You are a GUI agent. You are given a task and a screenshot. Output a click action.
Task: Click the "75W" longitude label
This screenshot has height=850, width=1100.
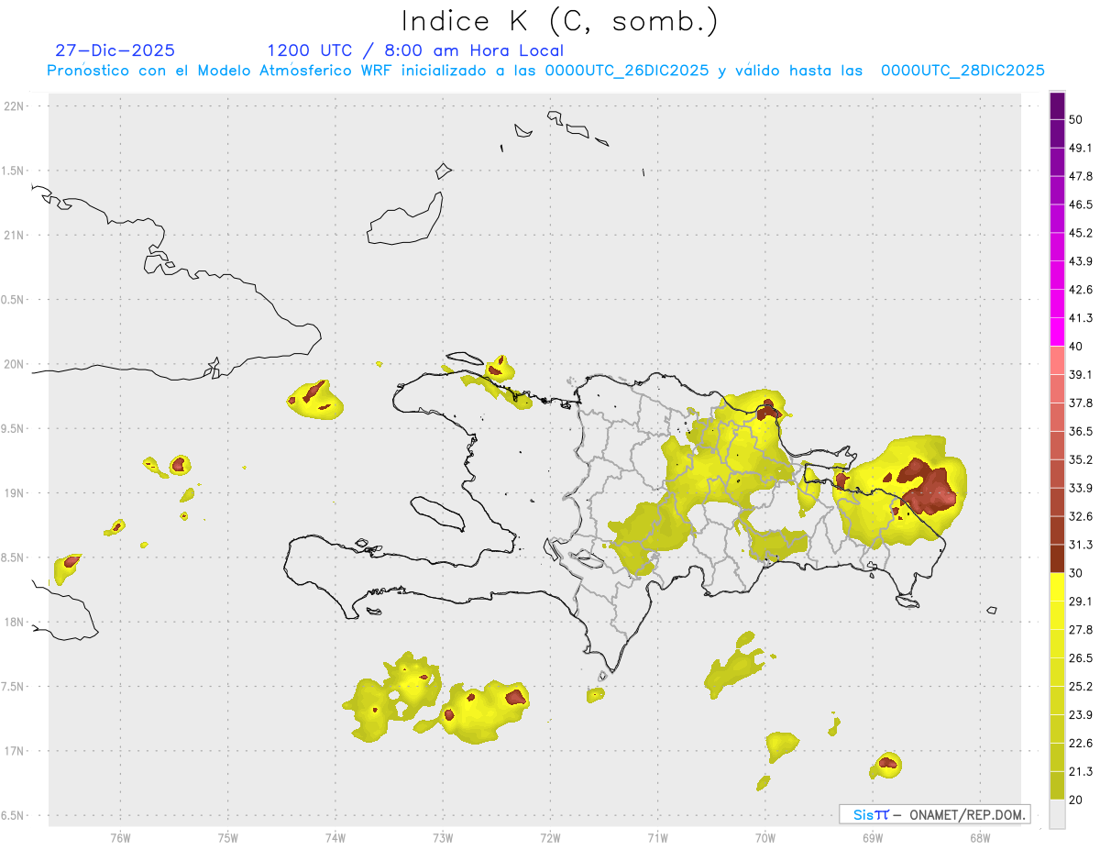click(228, 837)
